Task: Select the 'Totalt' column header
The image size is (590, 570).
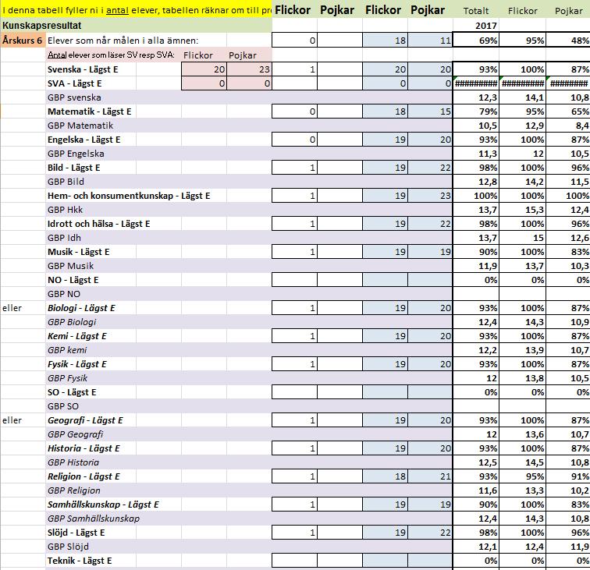Action: (x=476, y=11)
